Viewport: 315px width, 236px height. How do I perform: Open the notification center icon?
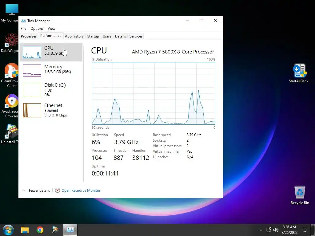coord(305,230)
